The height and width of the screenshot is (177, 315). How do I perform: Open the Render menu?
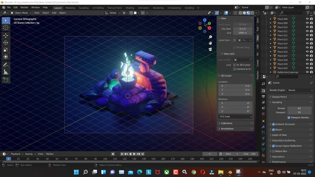click(24, 8)
